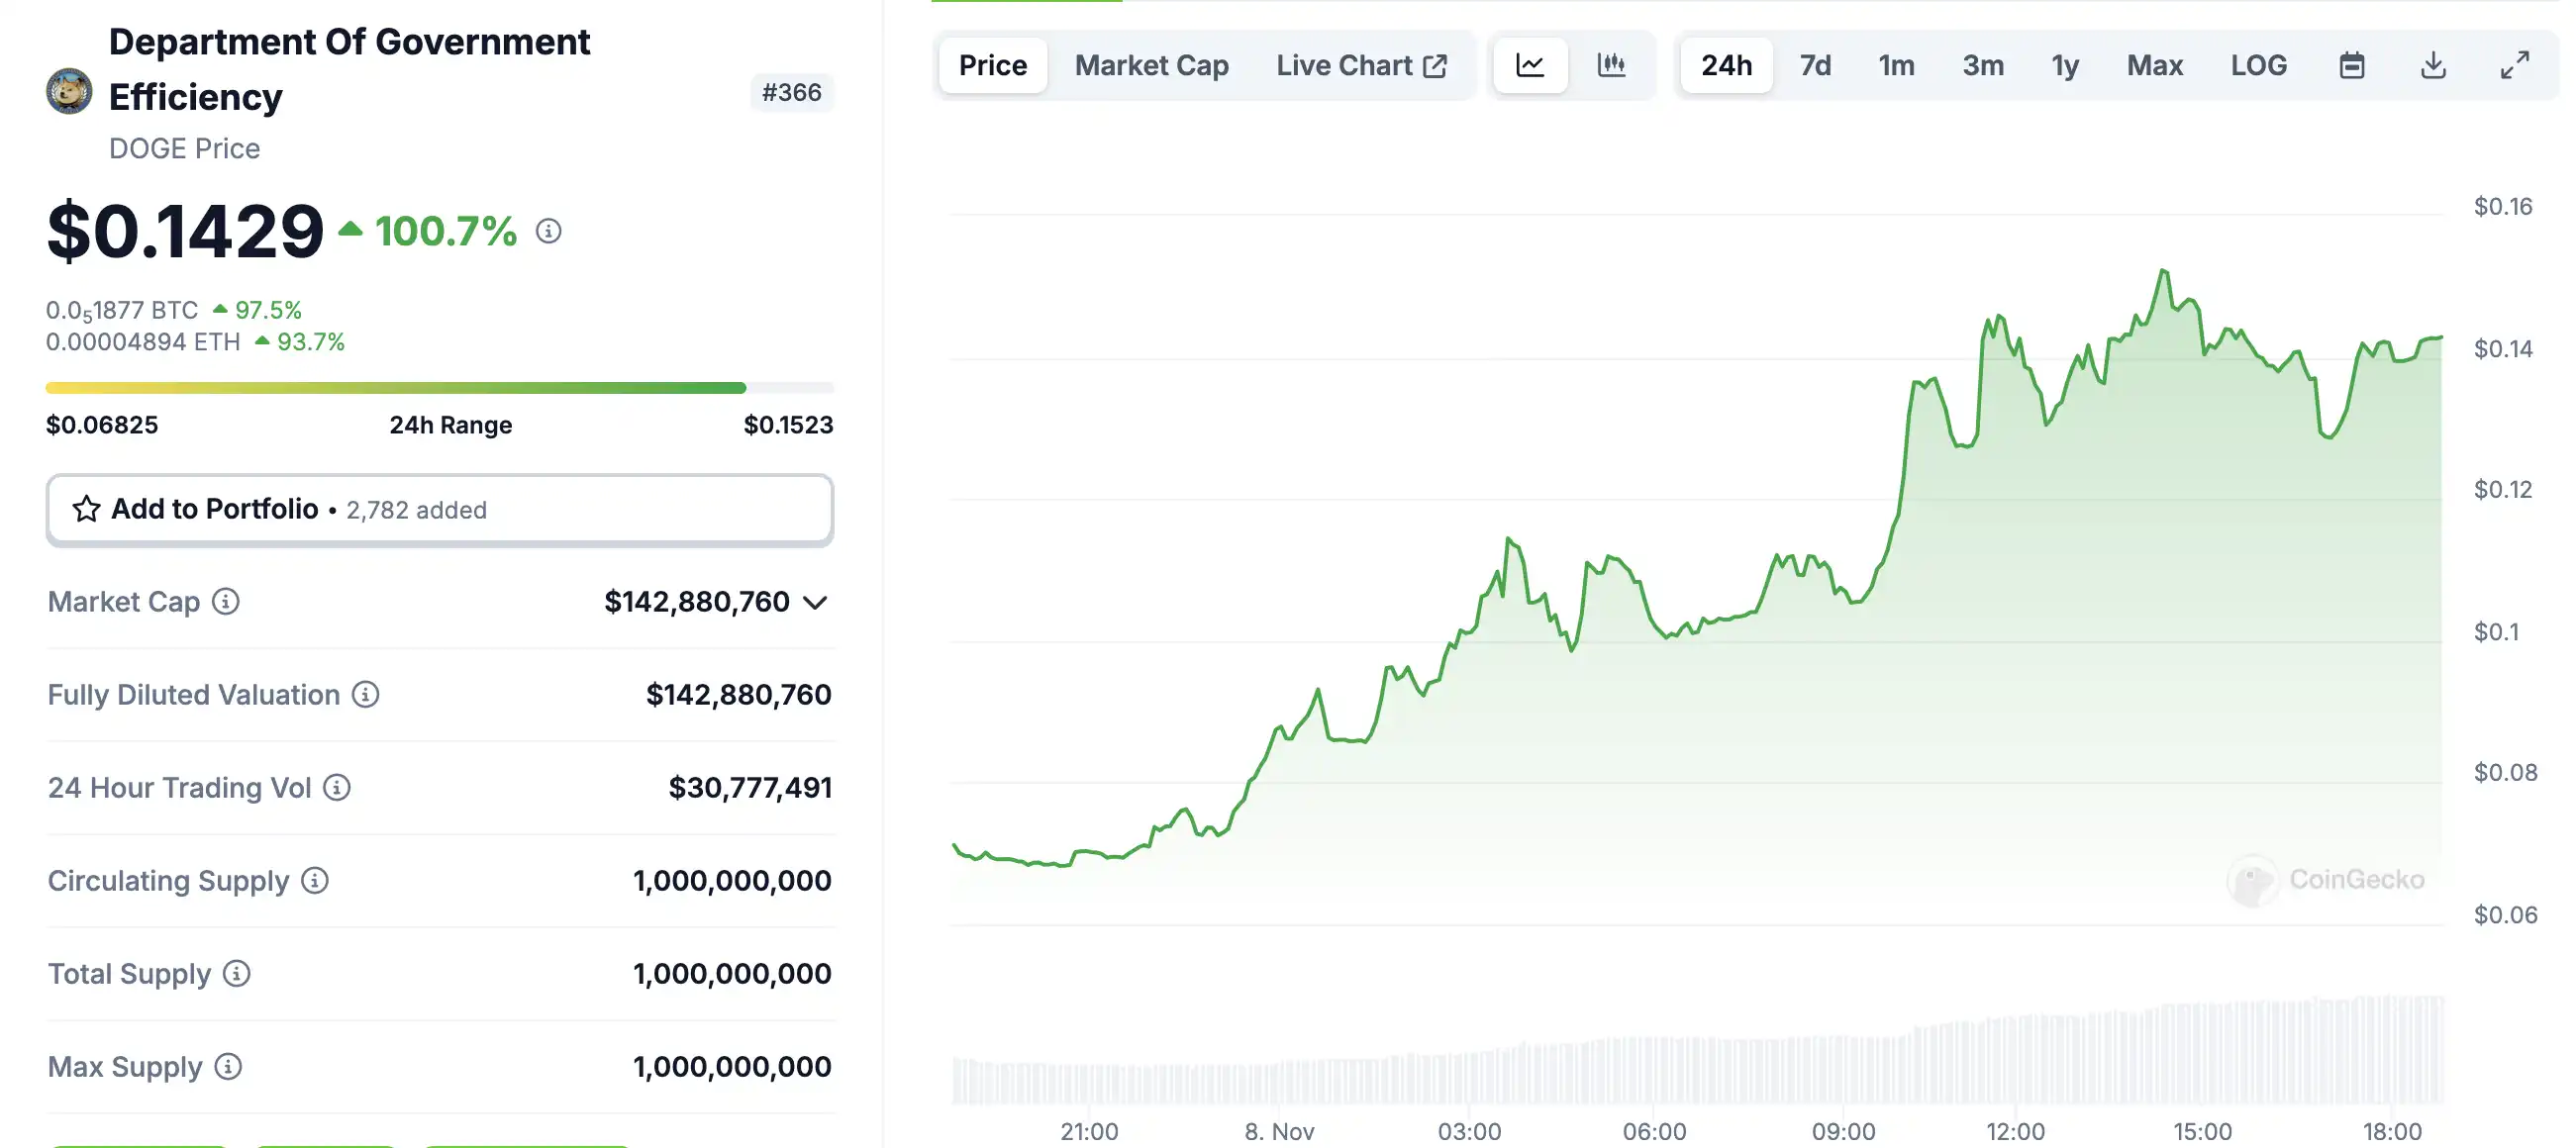Screen dimensions: 2576x1148
Task: Switch to candlestick chart view icon
Action: point(1611,66)
